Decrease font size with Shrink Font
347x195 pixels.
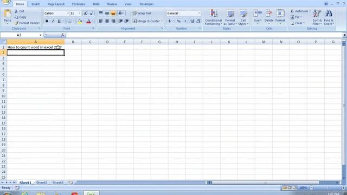(92, 14)
